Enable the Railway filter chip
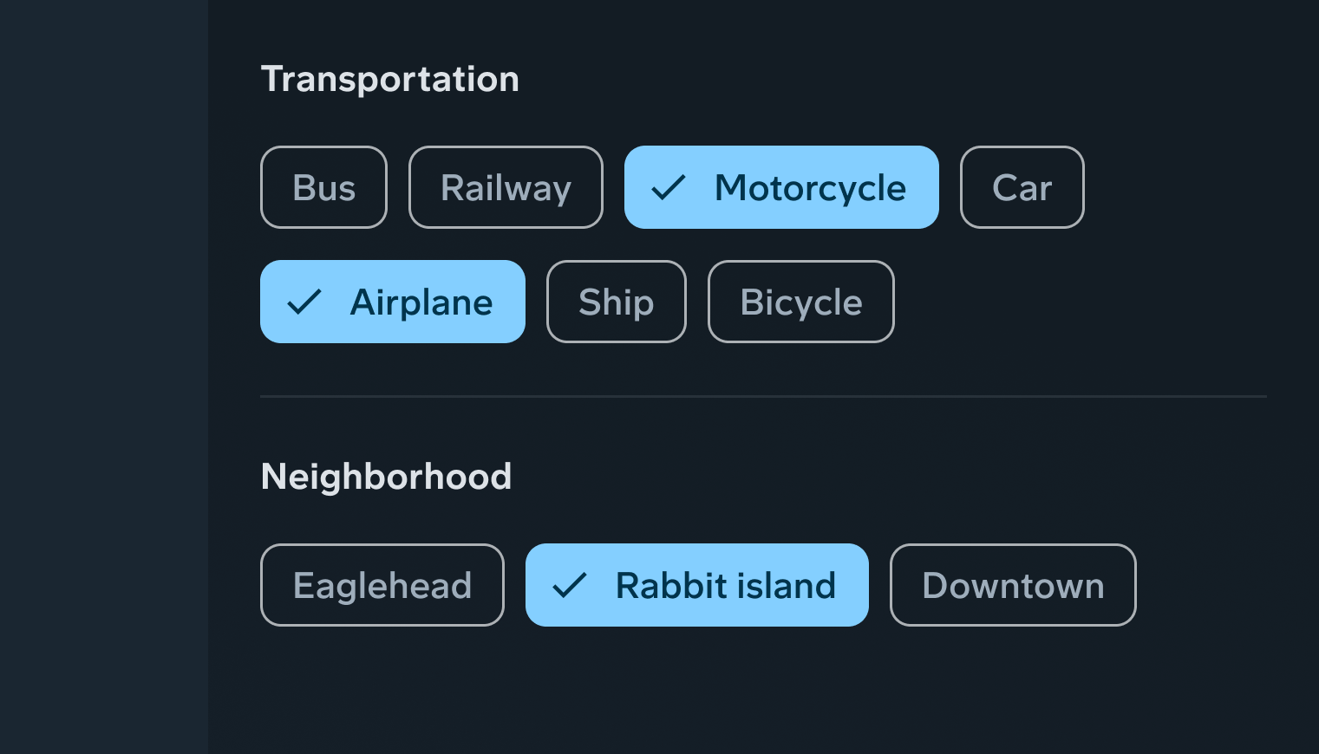 tap(506, 188)
